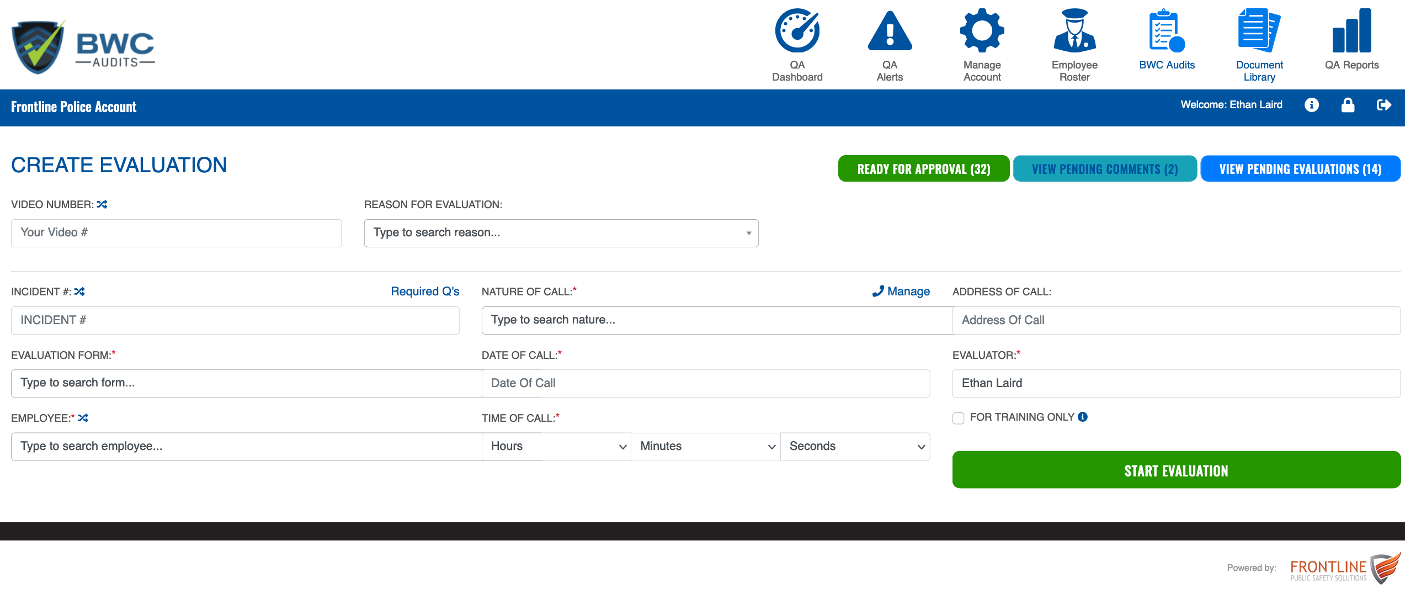Click the Start Evaluation button

1176,470
